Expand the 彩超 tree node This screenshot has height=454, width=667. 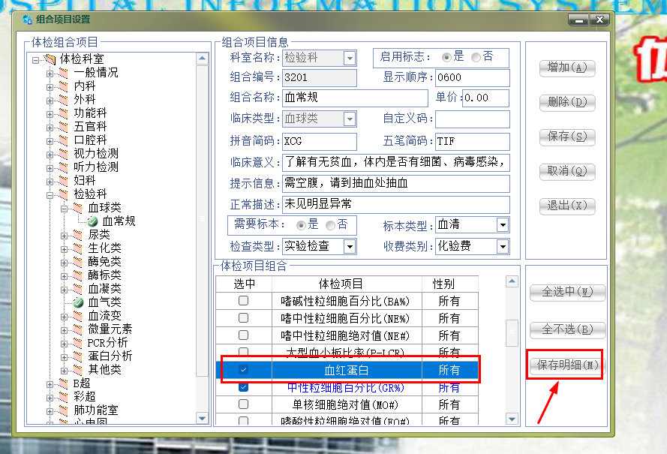click(50, 398)
